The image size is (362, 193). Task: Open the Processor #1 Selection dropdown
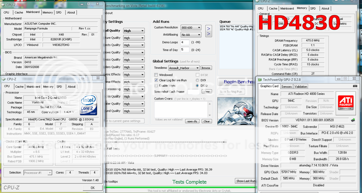click(x=38, y=173)
